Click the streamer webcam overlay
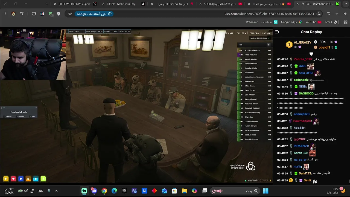 tap(33, 54)
